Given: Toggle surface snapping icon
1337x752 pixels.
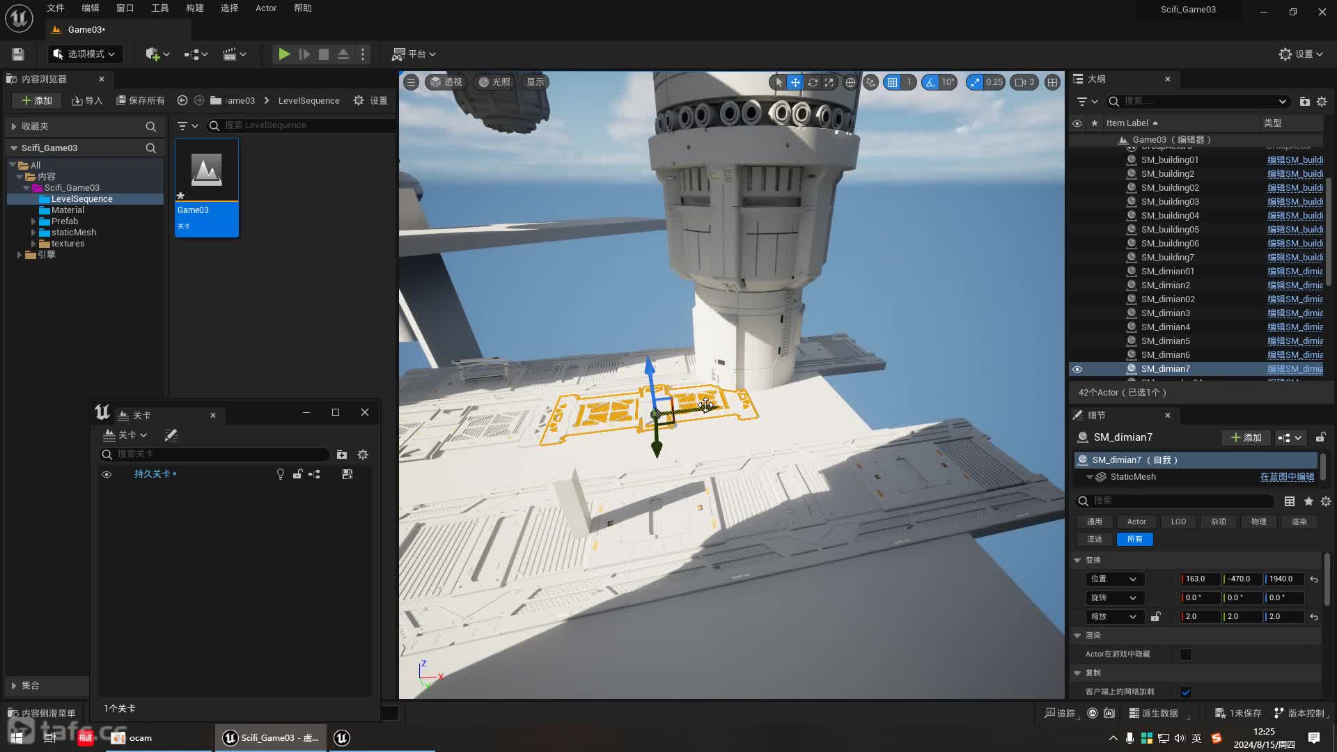Looking at the screenshot, I should pyautogui.click(x=870, y=82).
